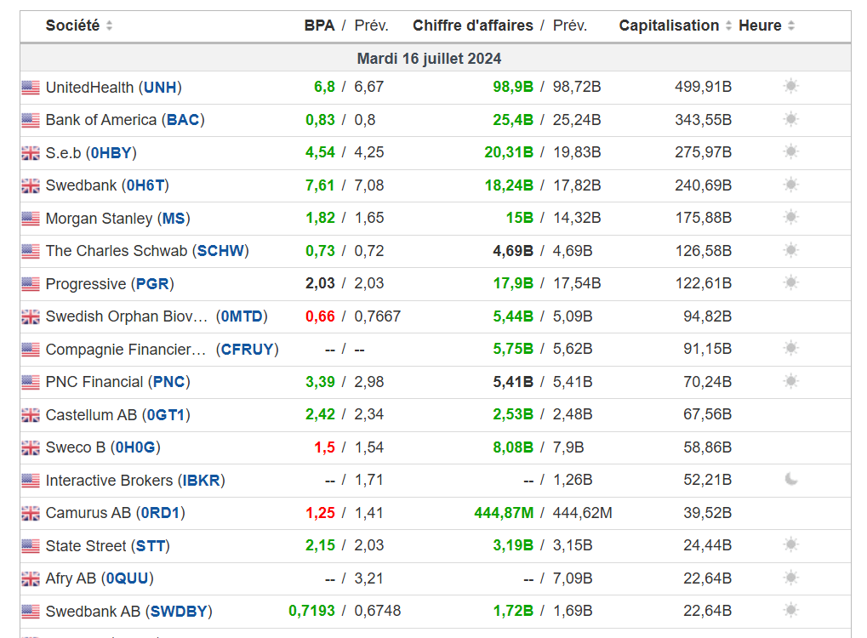The image size is (867, 638).
Task: Click the moon icon for Interactive Brokers
Action: tap(791, 480)
